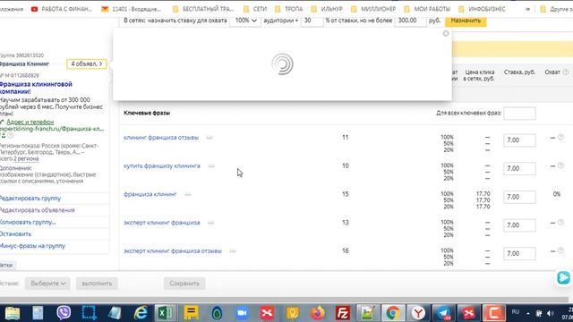This screenshot has width=573, height=322.
Task: Open the 'ИНФОБИЗНЕС' bookmark folder
Action: tap(482, 9)
